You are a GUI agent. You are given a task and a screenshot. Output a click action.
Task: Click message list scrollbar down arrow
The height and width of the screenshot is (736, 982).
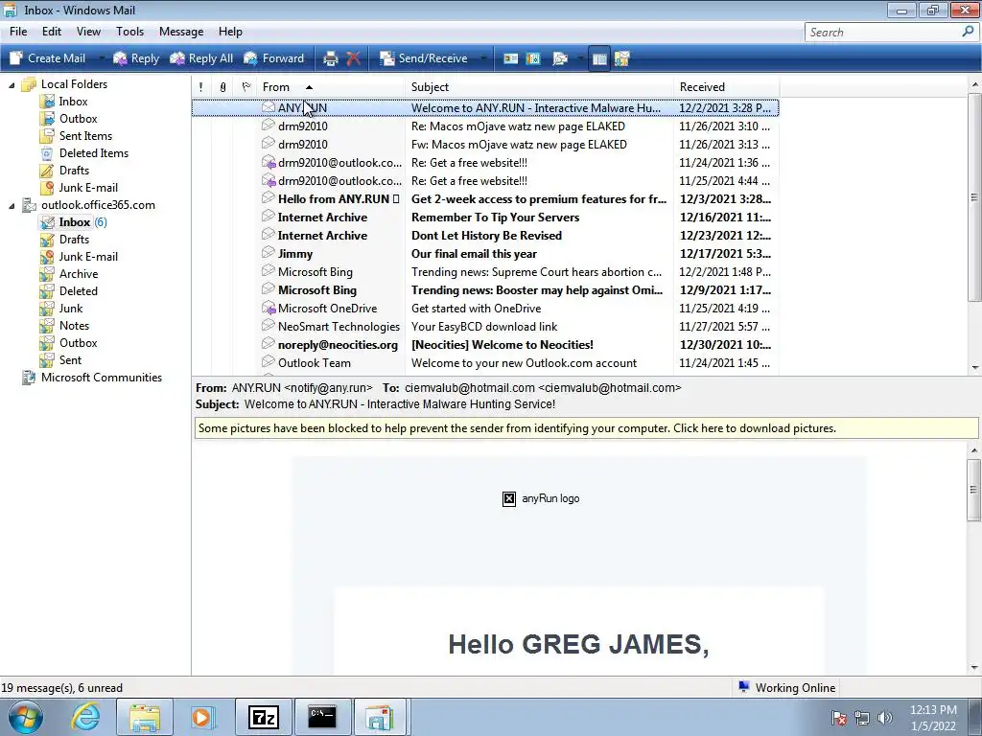[x=974, y=367]
